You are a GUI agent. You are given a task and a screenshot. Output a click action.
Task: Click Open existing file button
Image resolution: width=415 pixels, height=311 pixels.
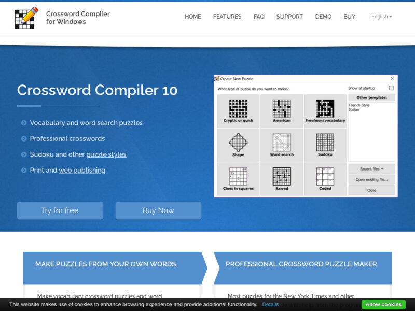[x=371, y=179]
